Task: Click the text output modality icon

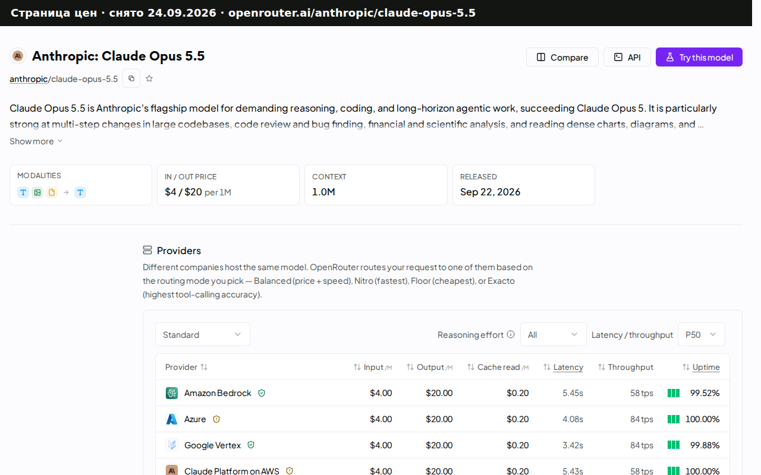Action: tap(80, 192)
